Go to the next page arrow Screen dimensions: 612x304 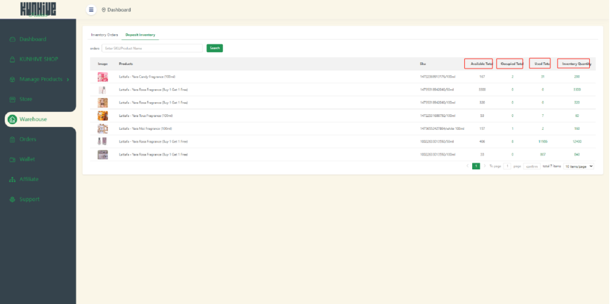tap(485, 166)
